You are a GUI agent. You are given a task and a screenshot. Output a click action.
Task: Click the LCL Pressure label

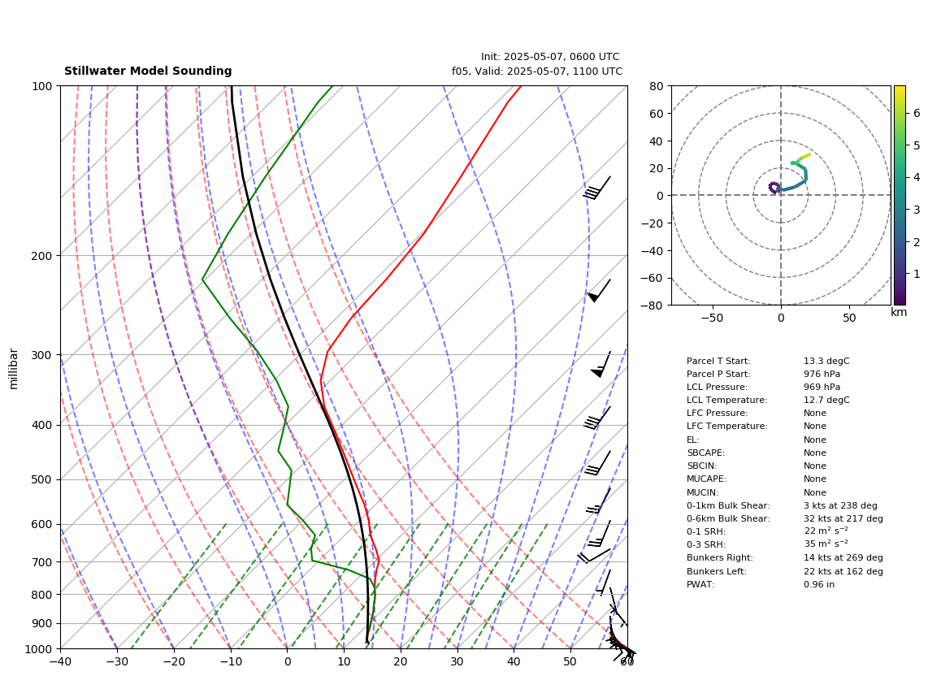pos(717,387)
